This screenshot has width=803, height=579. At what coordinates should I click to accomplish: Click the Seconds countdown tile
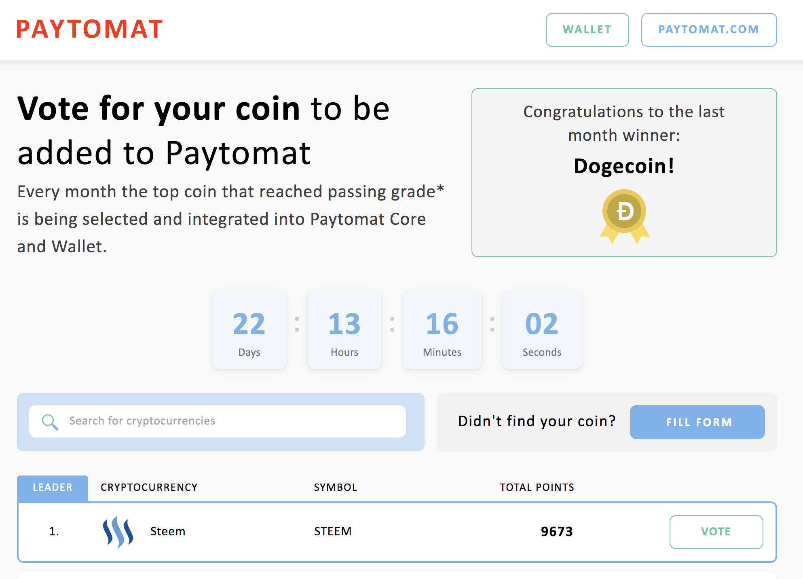542,330
